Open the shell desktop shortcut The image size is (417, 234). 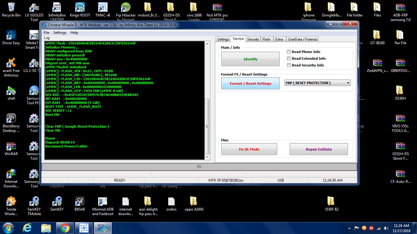click(11, 93)
